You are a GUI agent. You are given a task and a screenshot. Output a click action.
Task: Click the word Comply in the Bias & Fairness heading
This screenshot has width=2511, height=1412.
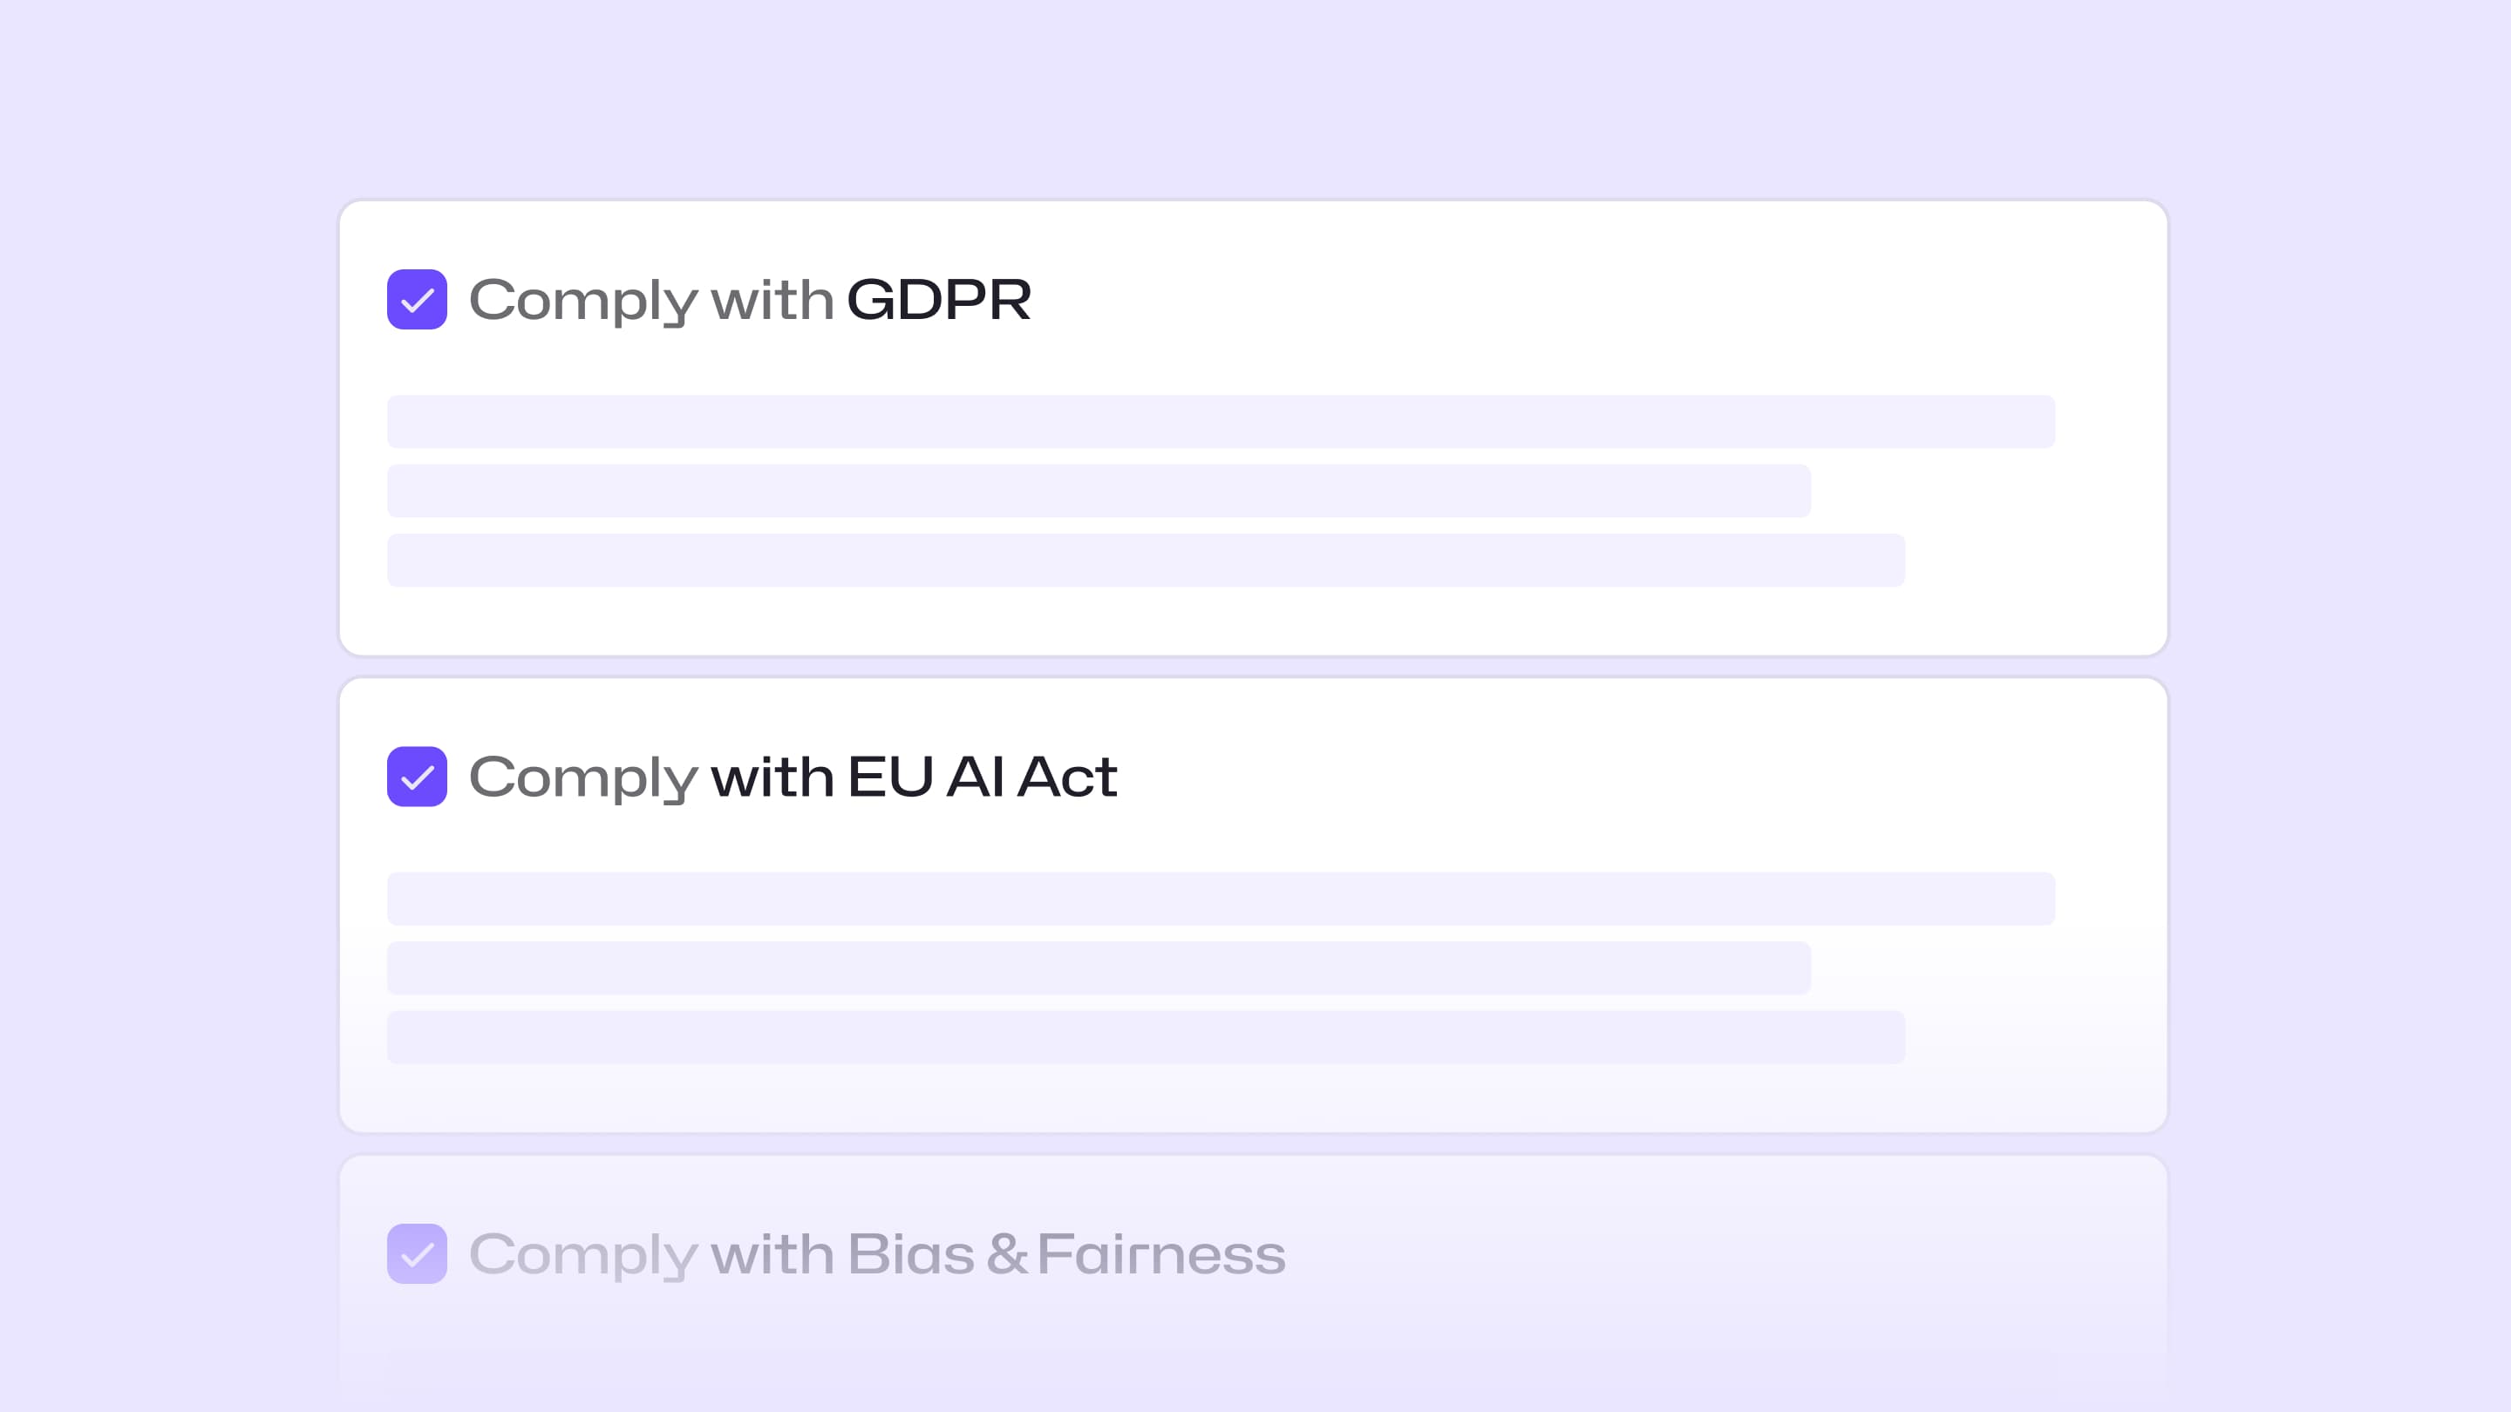tap(583, 1255)
